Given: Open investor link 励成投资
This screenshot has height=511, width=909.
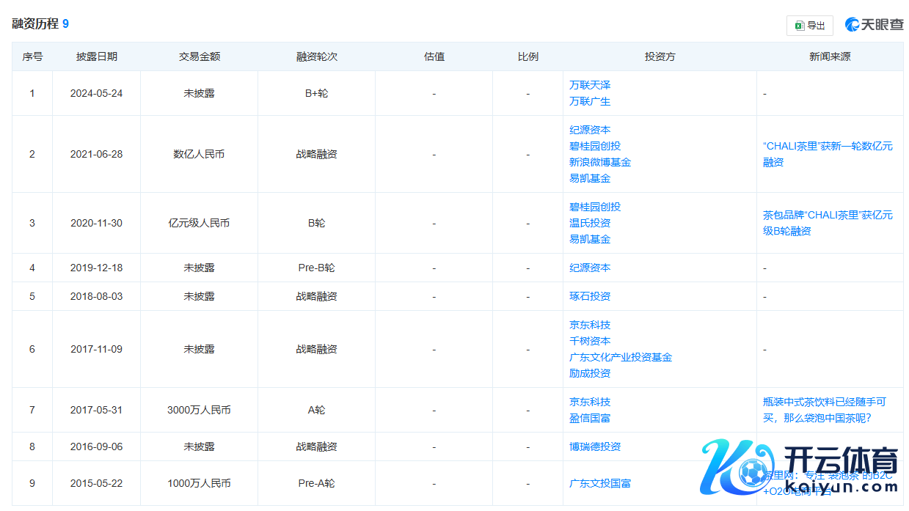Looking at the screenshot, I should coord(590,373).
